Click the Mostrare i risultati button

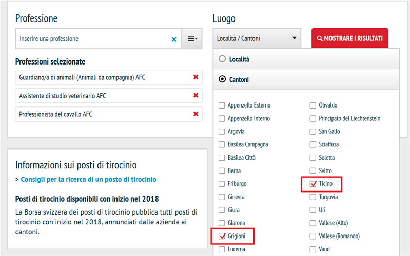349,38
